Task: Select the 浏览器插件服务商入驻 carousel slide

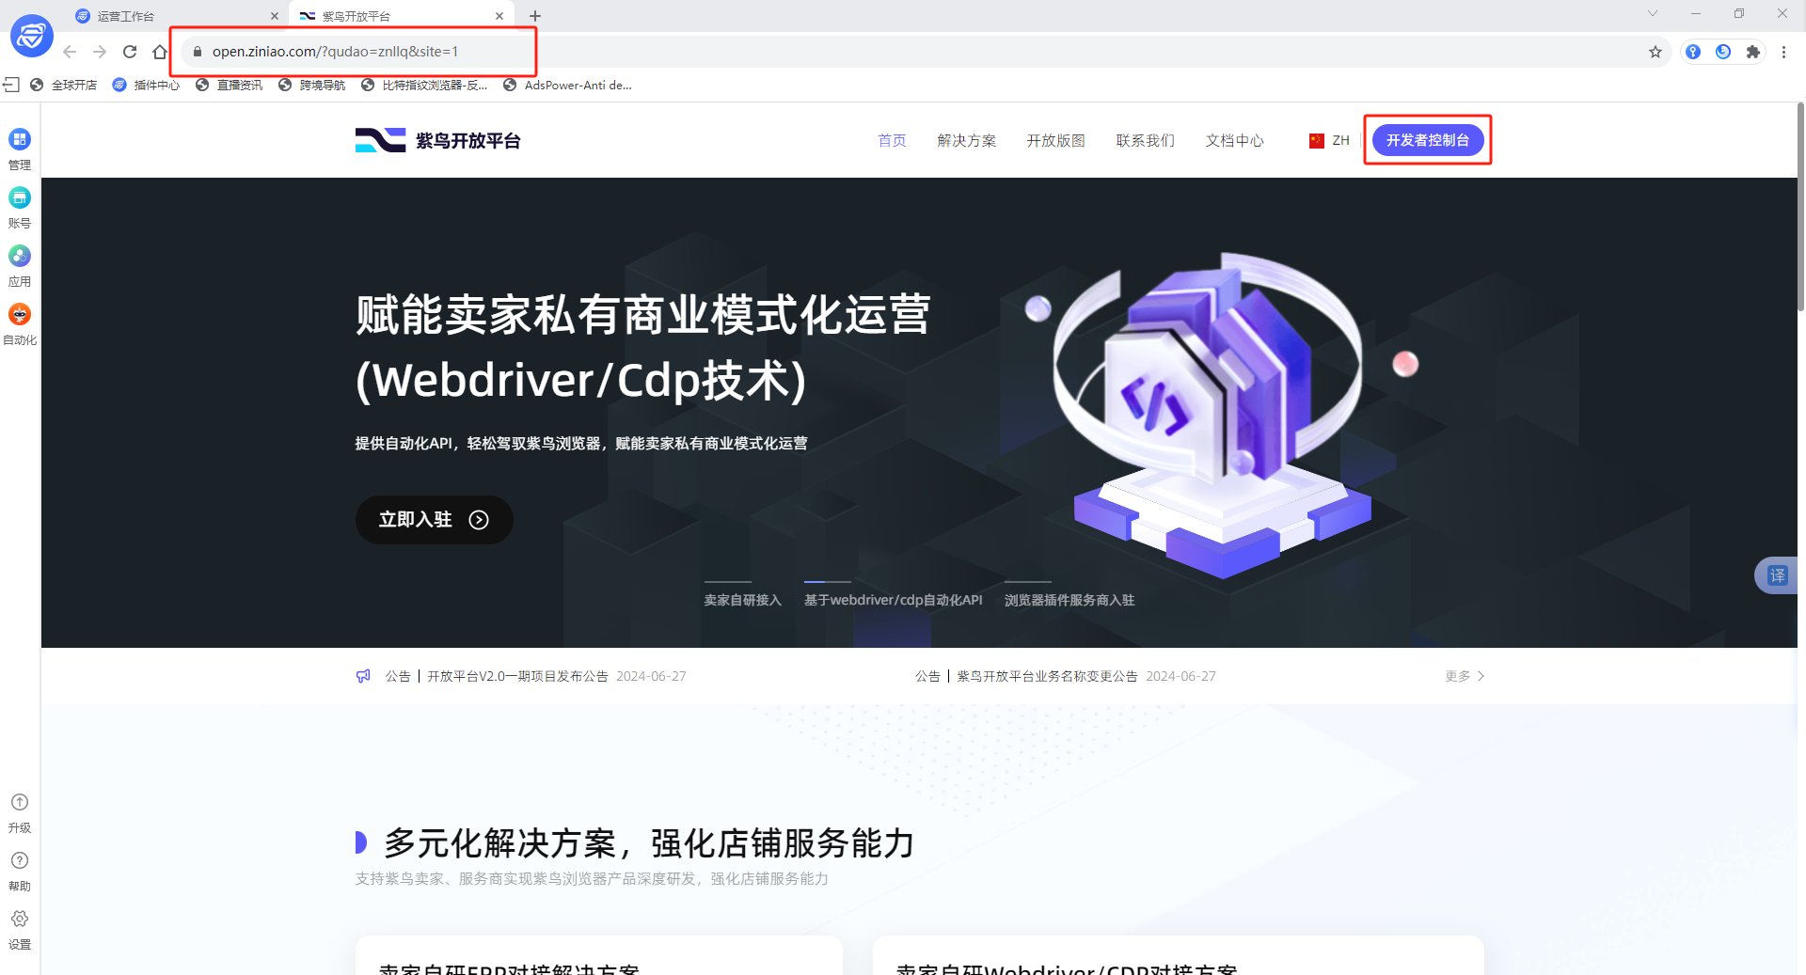Action: pyautogui.click(x=1069, y=600)
